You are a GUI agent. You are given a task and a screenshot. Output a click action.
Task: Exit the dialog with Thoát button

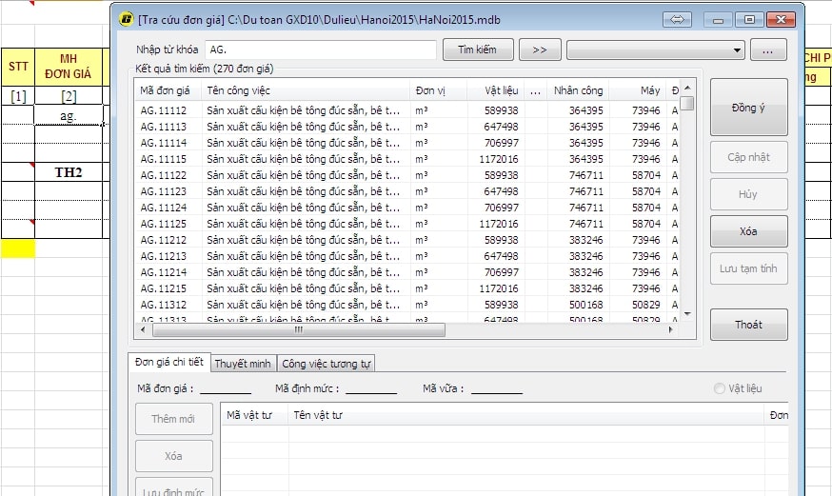[x=748, y=325]
